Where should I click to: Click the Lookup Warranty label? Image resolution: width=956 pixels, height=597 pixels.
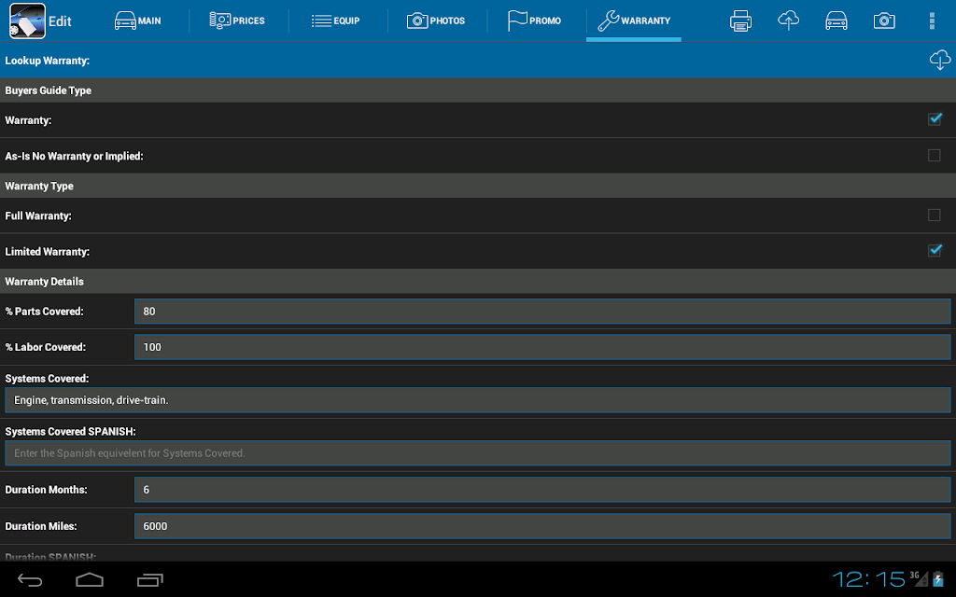pyautogui.click(x=47, y=61)
